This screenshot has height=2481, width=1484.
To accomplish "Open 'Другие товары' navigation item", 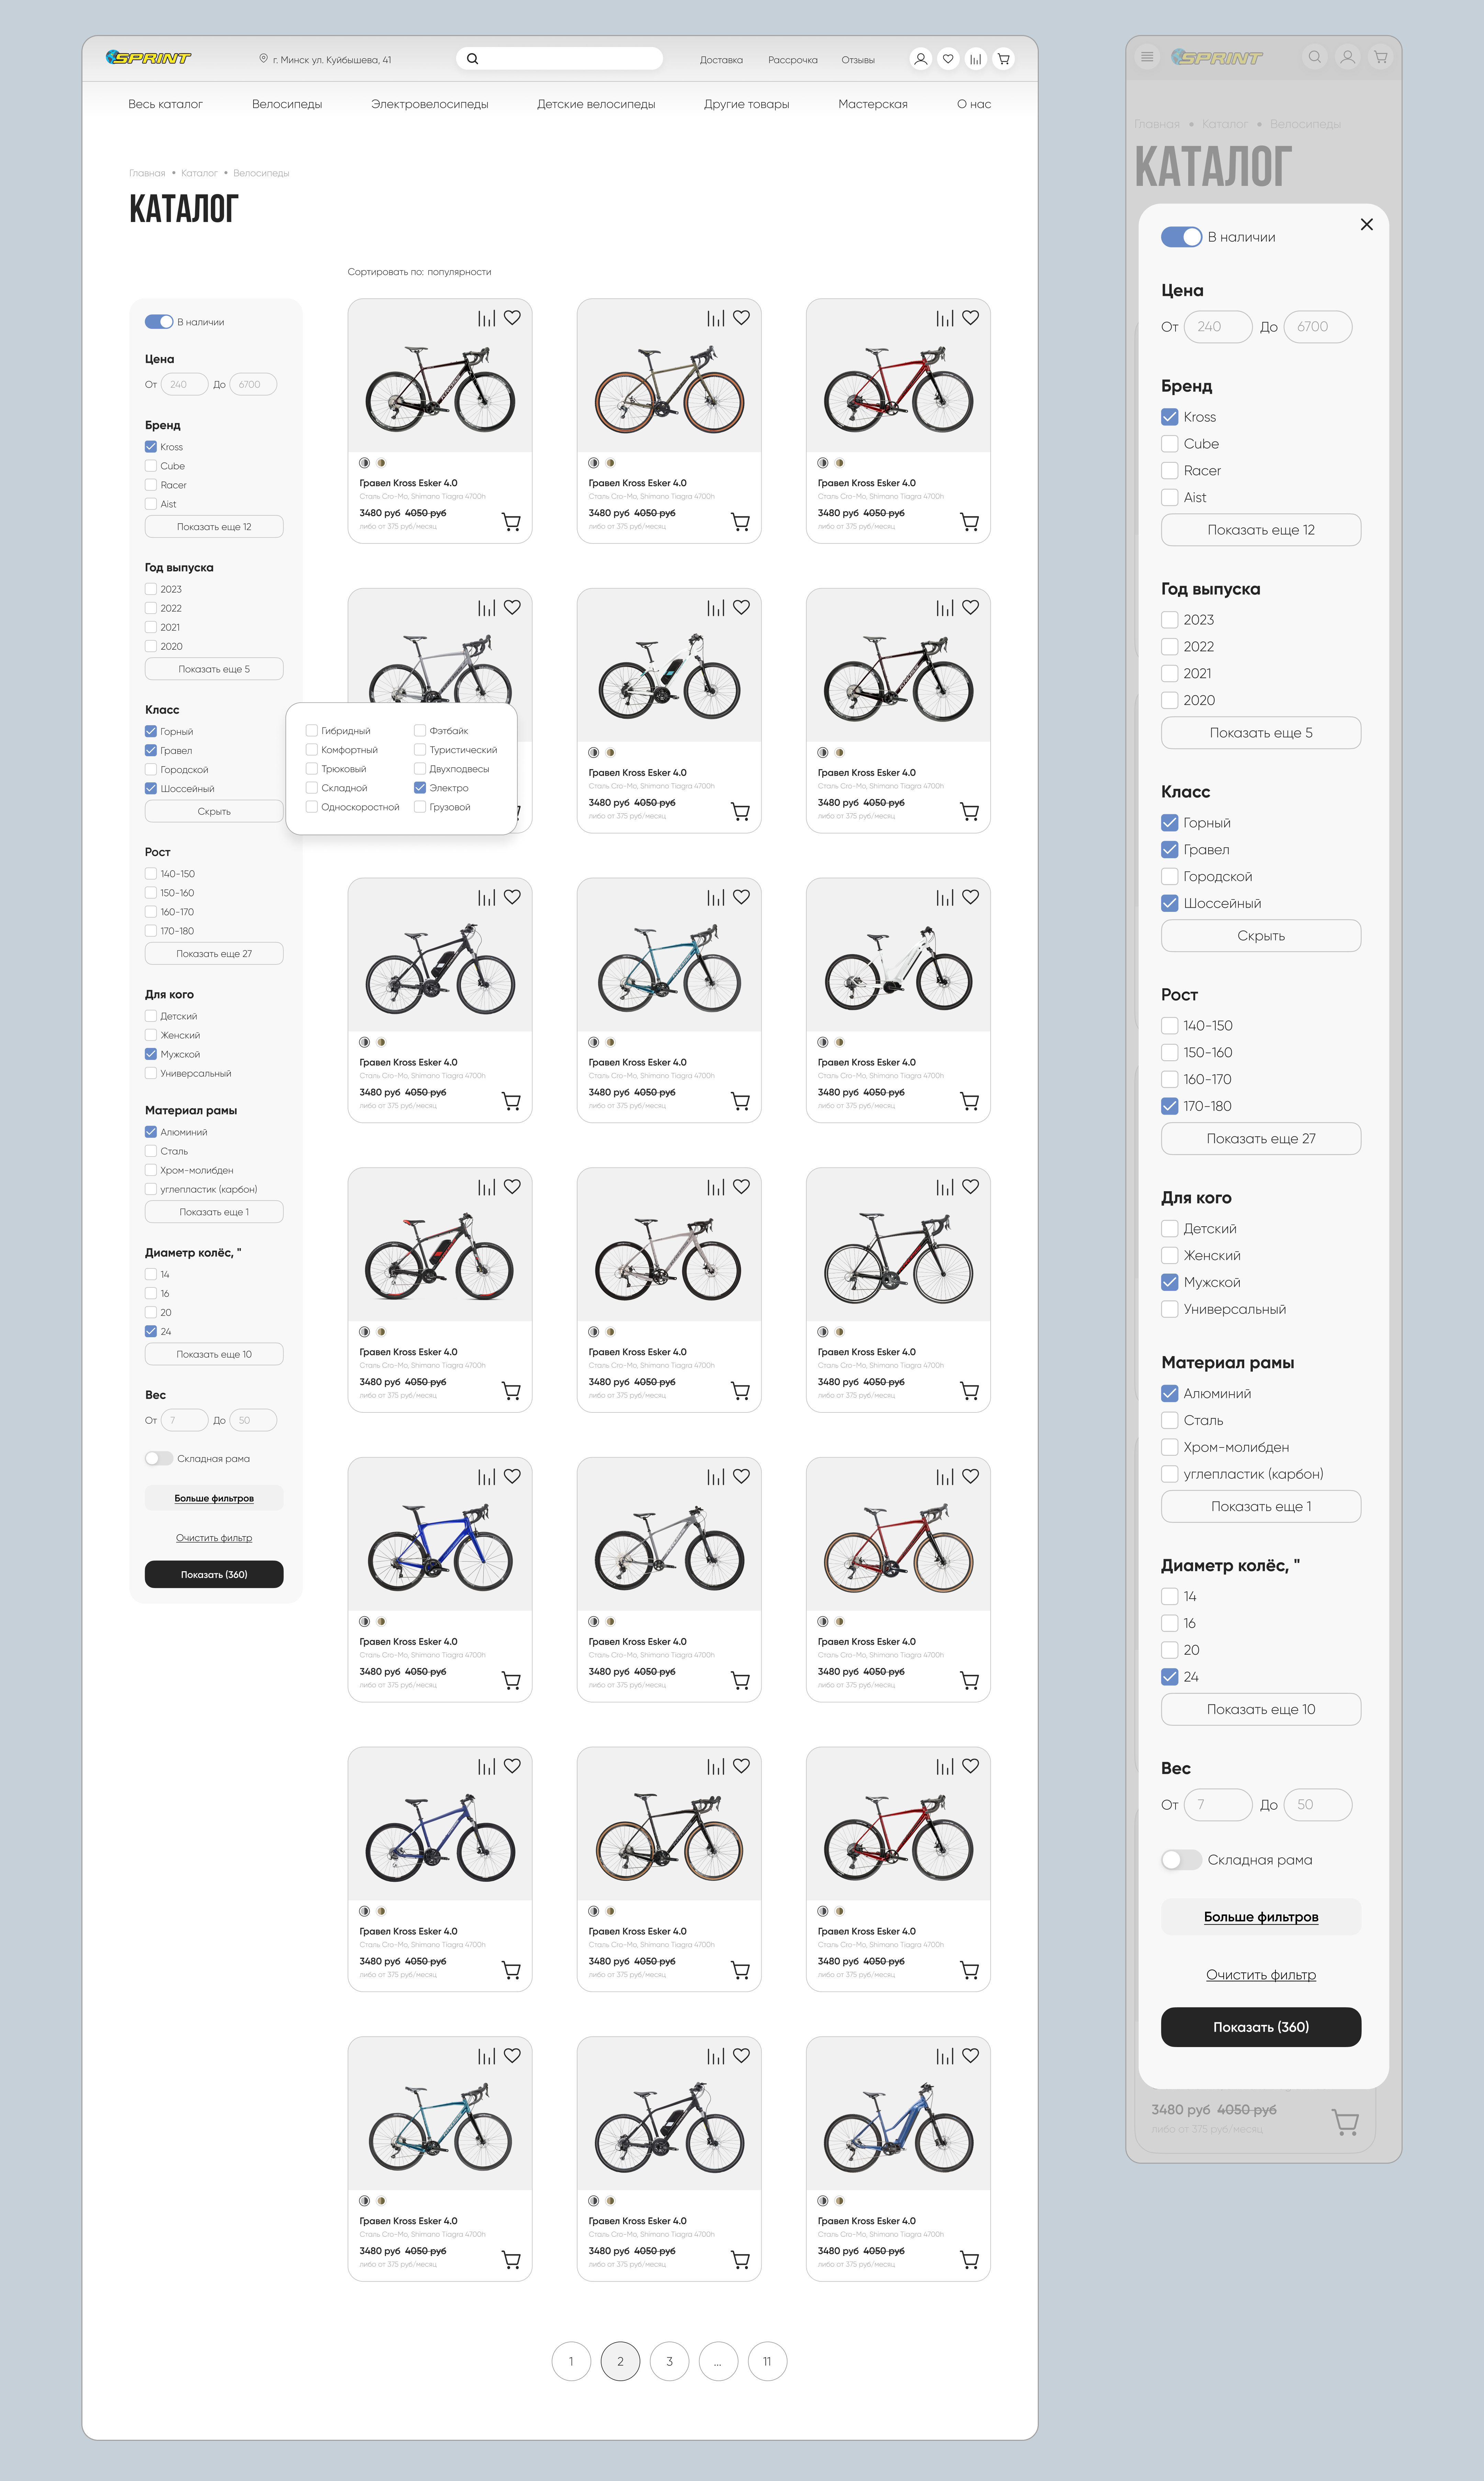I will 747,104.
